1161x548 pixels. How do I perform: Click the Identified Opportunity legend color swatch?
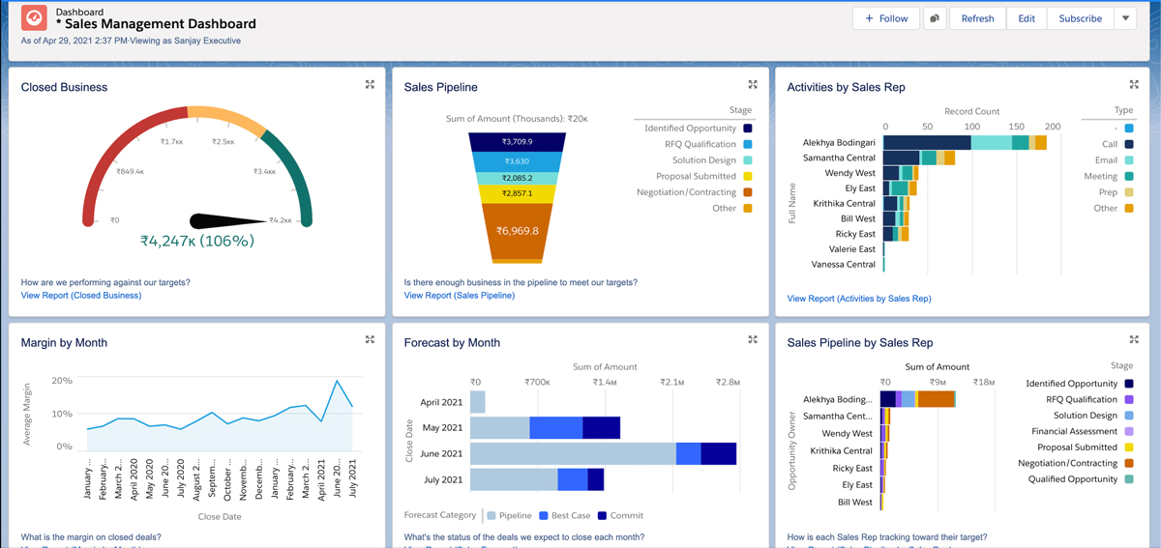point(748,129)
